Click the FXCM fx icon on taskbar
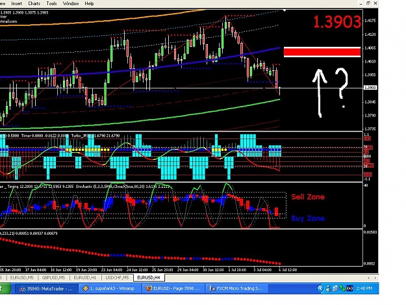This screenshot has height=305, width=406. 212,288
